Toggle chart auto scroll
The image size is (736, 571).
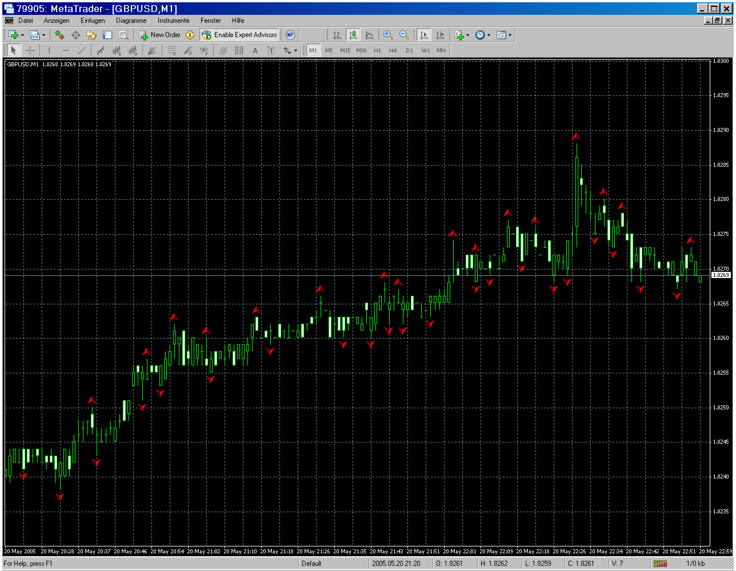click(x=423, y=35)
